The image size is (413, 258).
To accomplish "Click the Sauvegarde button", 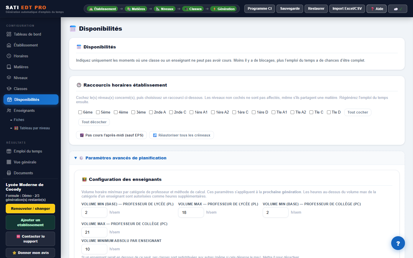I will pos(290,9).
